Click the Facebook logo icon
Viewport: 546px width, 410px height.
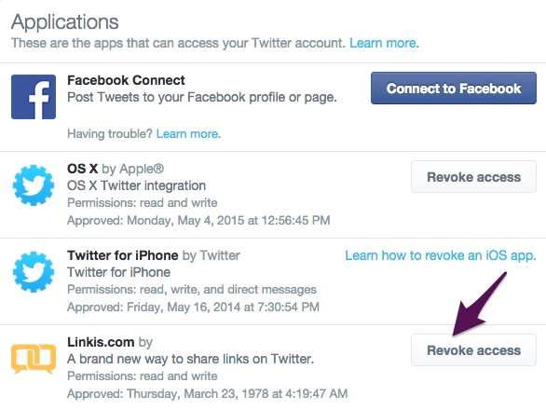coord(34,97)
